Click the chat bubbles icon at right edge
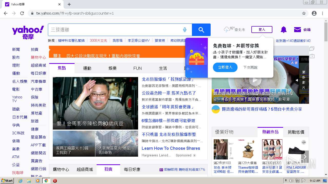Screen dimensions: 328x184 pos(312,49)
